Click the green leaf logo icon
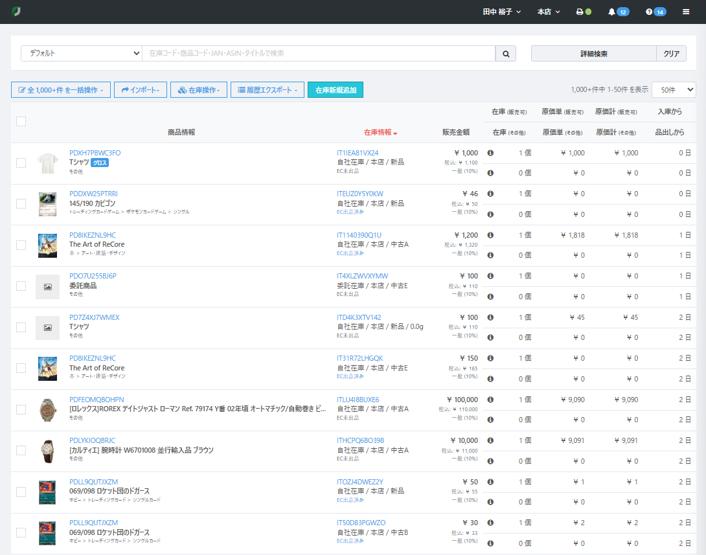This screenshot has height=555, width=706. pos(16,12)
